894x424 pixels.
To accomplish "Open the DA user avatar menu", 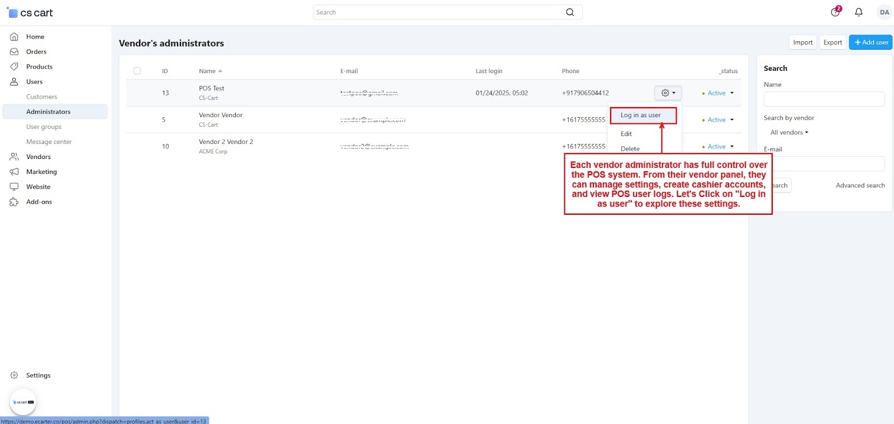I will pyautogui.click(x=884, y=12).
